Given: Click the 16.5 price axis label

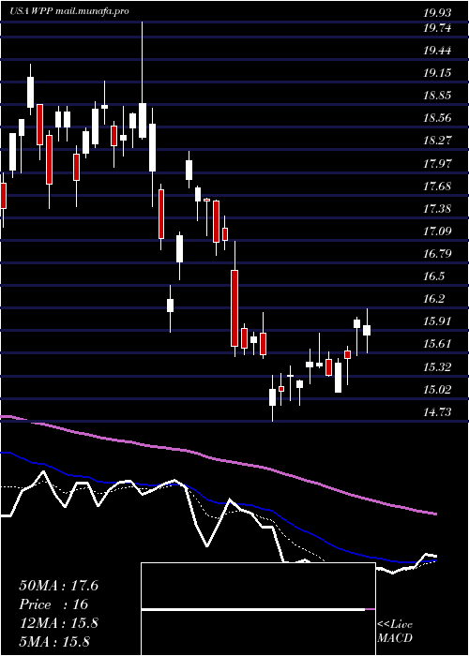Looking at the screenshot, I should pos(433,276).
